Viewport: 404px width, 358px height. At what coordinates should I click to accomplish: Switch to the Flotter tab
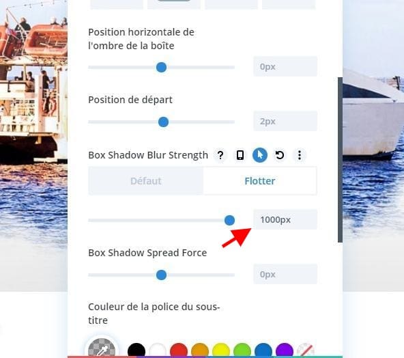(260, 181)
